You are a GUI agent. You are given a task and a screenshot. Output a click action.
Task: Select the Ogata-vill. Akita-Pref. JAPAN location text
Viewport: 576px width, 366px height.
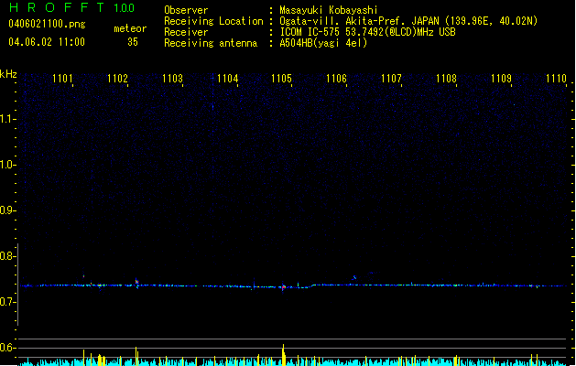(x=408, y=21)
